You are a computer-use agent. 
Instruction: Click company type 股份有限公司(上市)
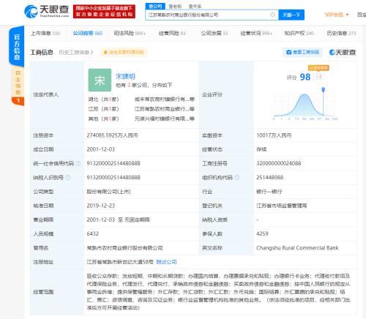pyautogui.click(x=109, y=192)
